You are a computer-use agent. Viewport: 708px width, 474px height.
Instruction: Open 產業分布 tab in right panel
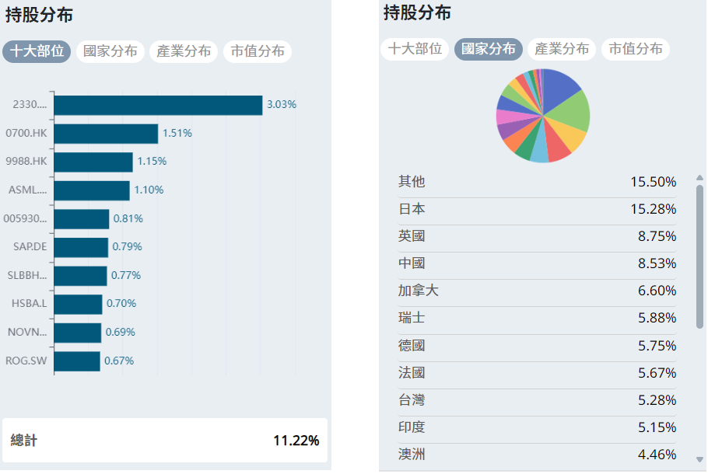pyautogui.click(x=562, y=49)
